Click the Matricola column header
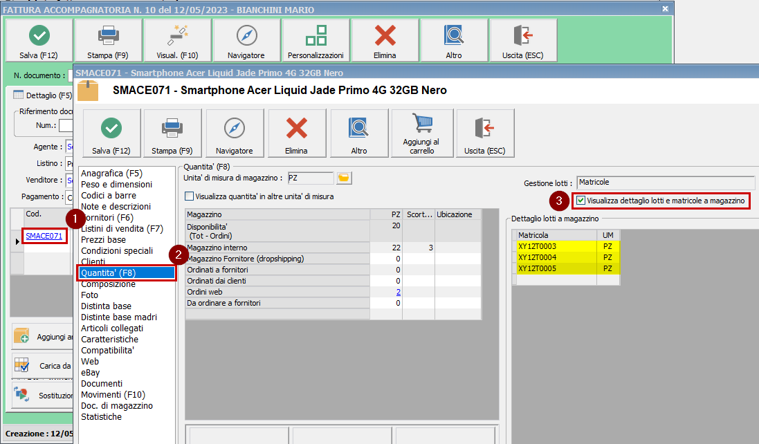Viewport: 759px width, 444px height. click(x=556, y=235)
